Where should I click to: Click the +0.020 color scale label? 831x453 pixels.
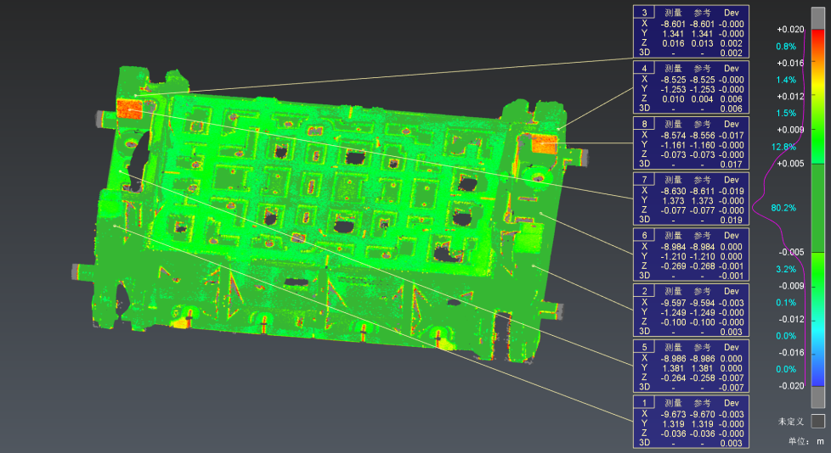[x=790, y=30]
